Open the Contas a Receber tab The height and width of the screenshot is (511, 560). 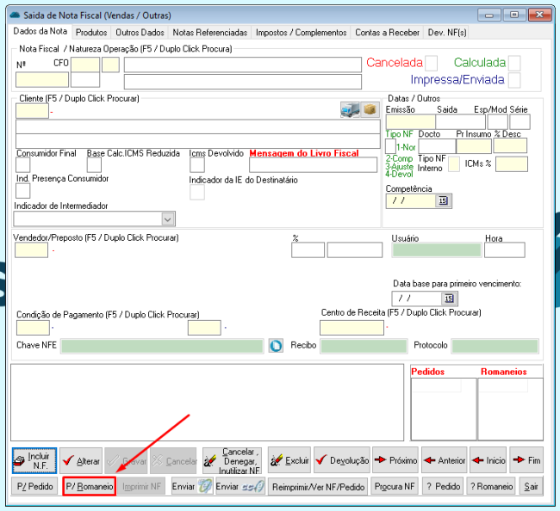point(387,32)
